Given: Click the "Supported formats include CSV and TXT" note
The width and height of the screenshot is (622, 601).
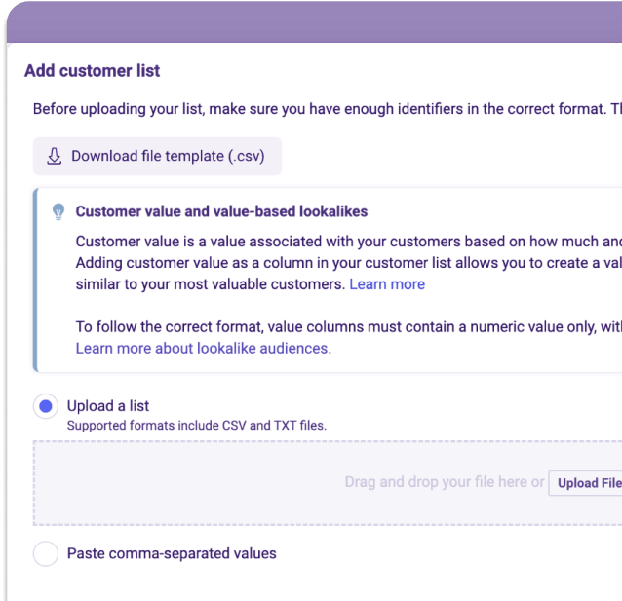Looking at the screenshot, I should coord(196,426).
